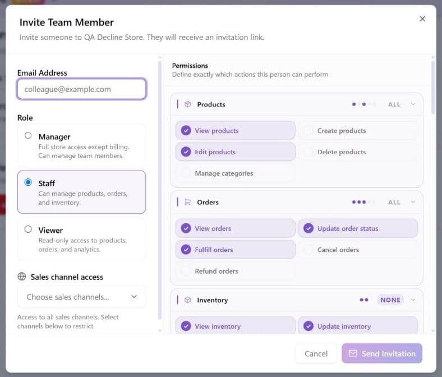This screenshot has width=442, height=377.
Task: Click the Cancel button
Action: (x=316, y=353)
